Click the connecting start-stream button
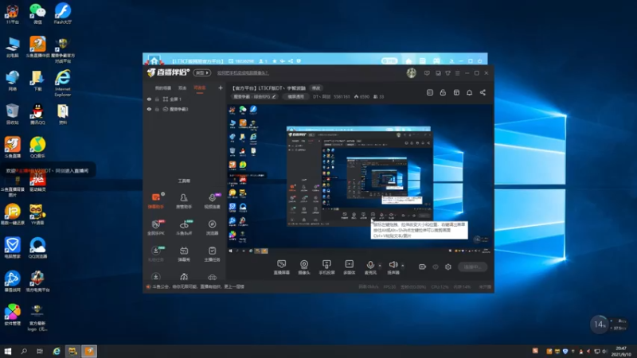 point(472,267)
